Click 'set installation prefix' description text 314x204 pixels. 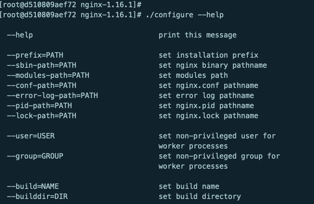(208, 55)
